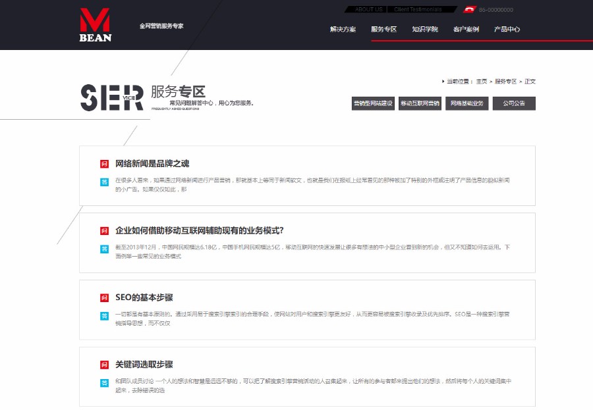Click the 当前位置 breadcrumb label

pyautogui.click(x=460, y=81)
